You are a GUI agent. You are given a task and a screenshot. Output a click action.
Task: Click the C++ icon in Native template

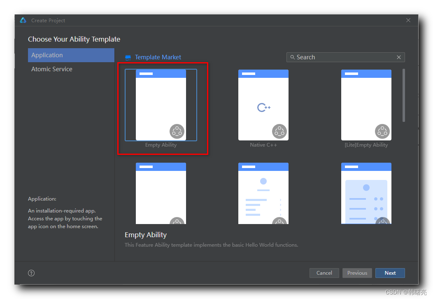point(263,107)
